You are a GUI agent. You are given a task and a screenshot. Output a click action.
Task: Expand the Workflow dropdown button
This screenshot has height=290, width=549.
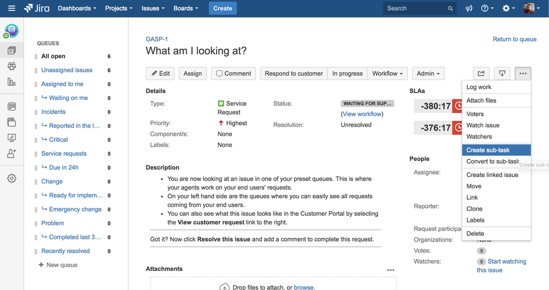[x=387, y=74]
